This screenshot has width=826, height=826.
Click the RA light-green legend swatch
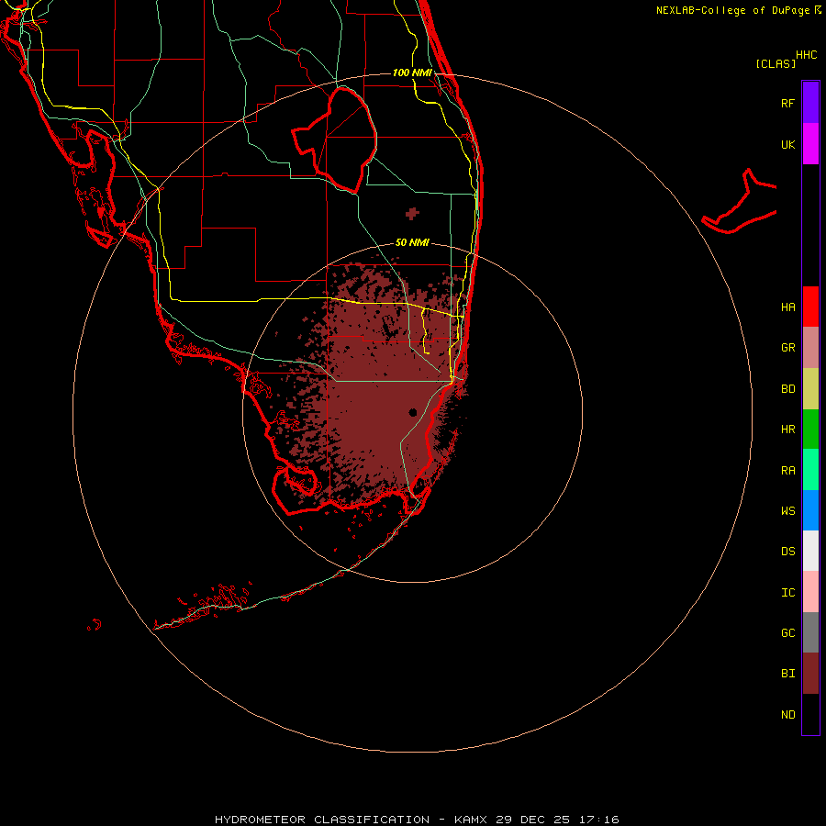(x=810, y=470)
